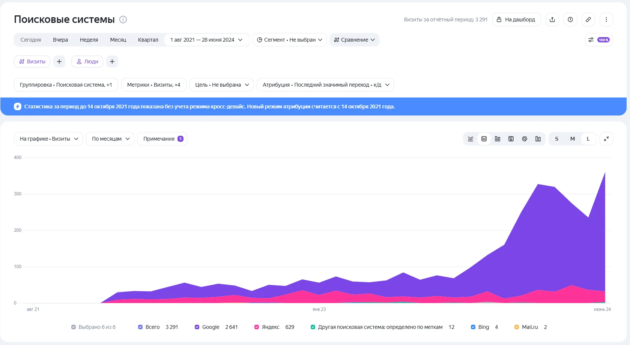Screen dimensions: 630x345
Task: Click the На дашборд button
Action: click(x=516, y=19)
